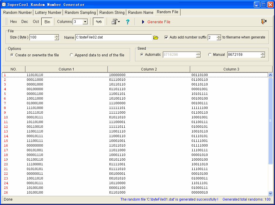Switch display format to Hex
The height and width of the screenshot is (205, 275).
pyautogui.click(x=13, y=22)
